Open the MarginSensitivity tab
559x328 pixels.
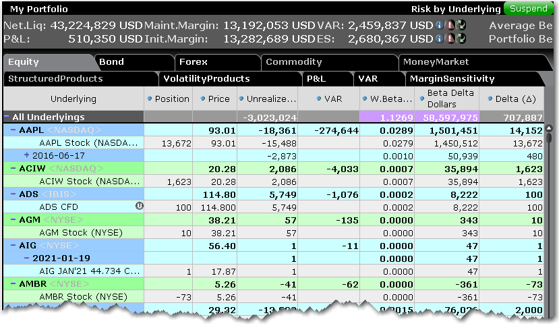474,79
